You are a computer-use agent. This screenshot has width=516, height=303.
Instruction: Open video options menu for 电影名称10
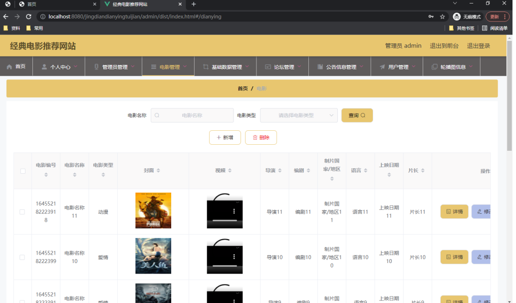coord(234,257)
